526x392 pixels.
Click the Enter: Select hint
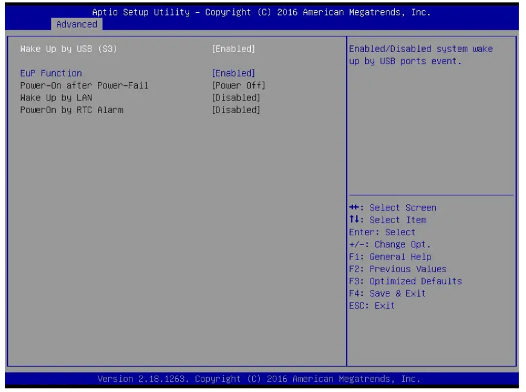pyautogui.click(x=382, y=232)
